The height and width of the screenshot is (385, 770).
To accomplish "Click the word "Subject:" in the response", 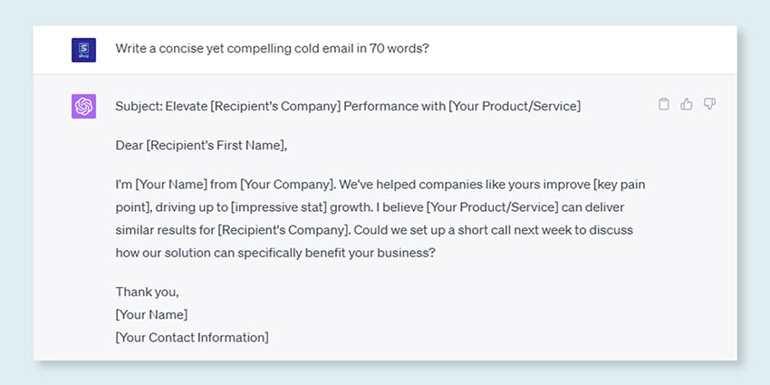I will click(x=138, y=106).
